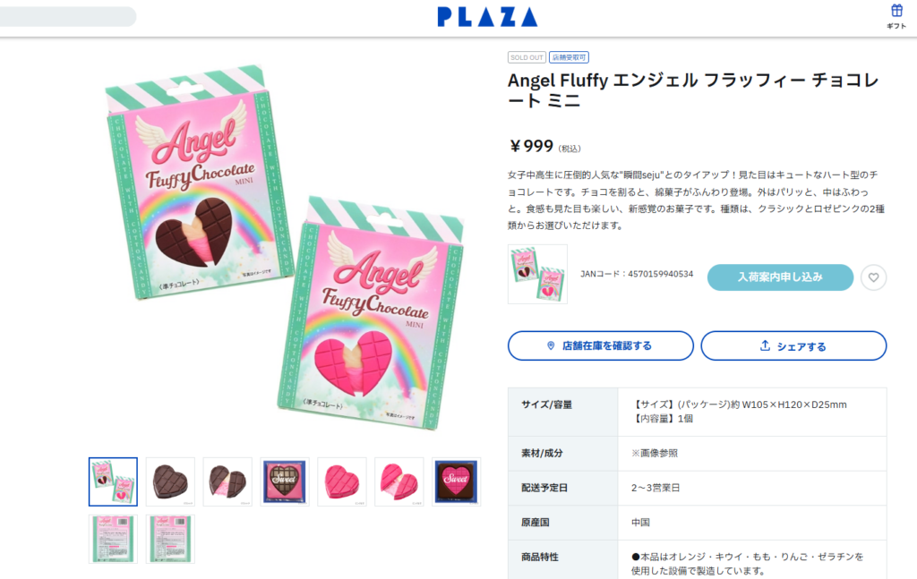Screen dimensions: 917x579
Task: Select the first package back label thumbnail
Action: pyautogui.click(x=113, y=539)
